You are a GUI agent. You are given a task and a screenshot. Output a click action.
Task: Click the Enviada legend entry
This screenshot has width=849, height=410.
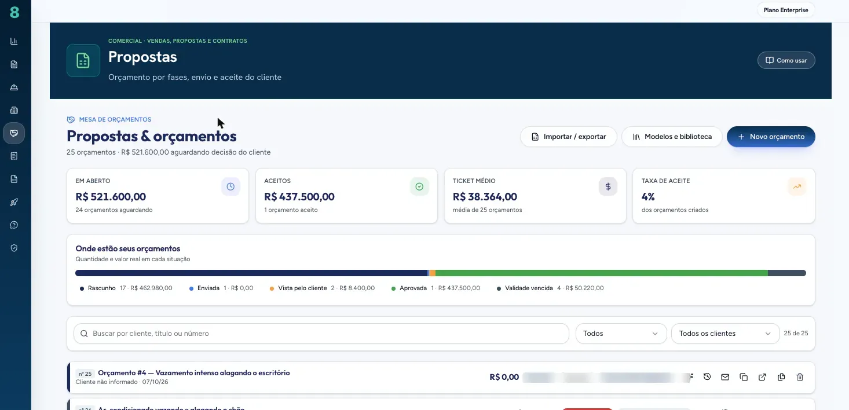(x=221, y=288)
